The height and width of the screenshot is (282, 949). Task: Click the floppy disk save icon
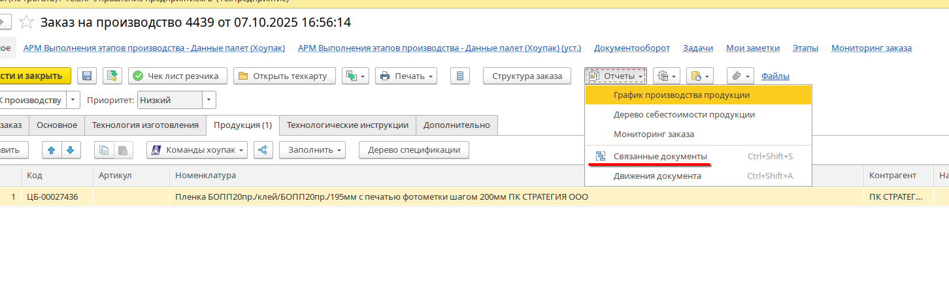coord(87,76)
